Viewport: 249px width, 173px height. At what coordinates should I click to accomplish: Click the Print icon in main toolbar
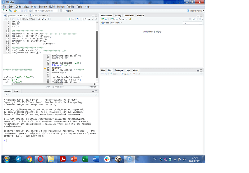30,10
